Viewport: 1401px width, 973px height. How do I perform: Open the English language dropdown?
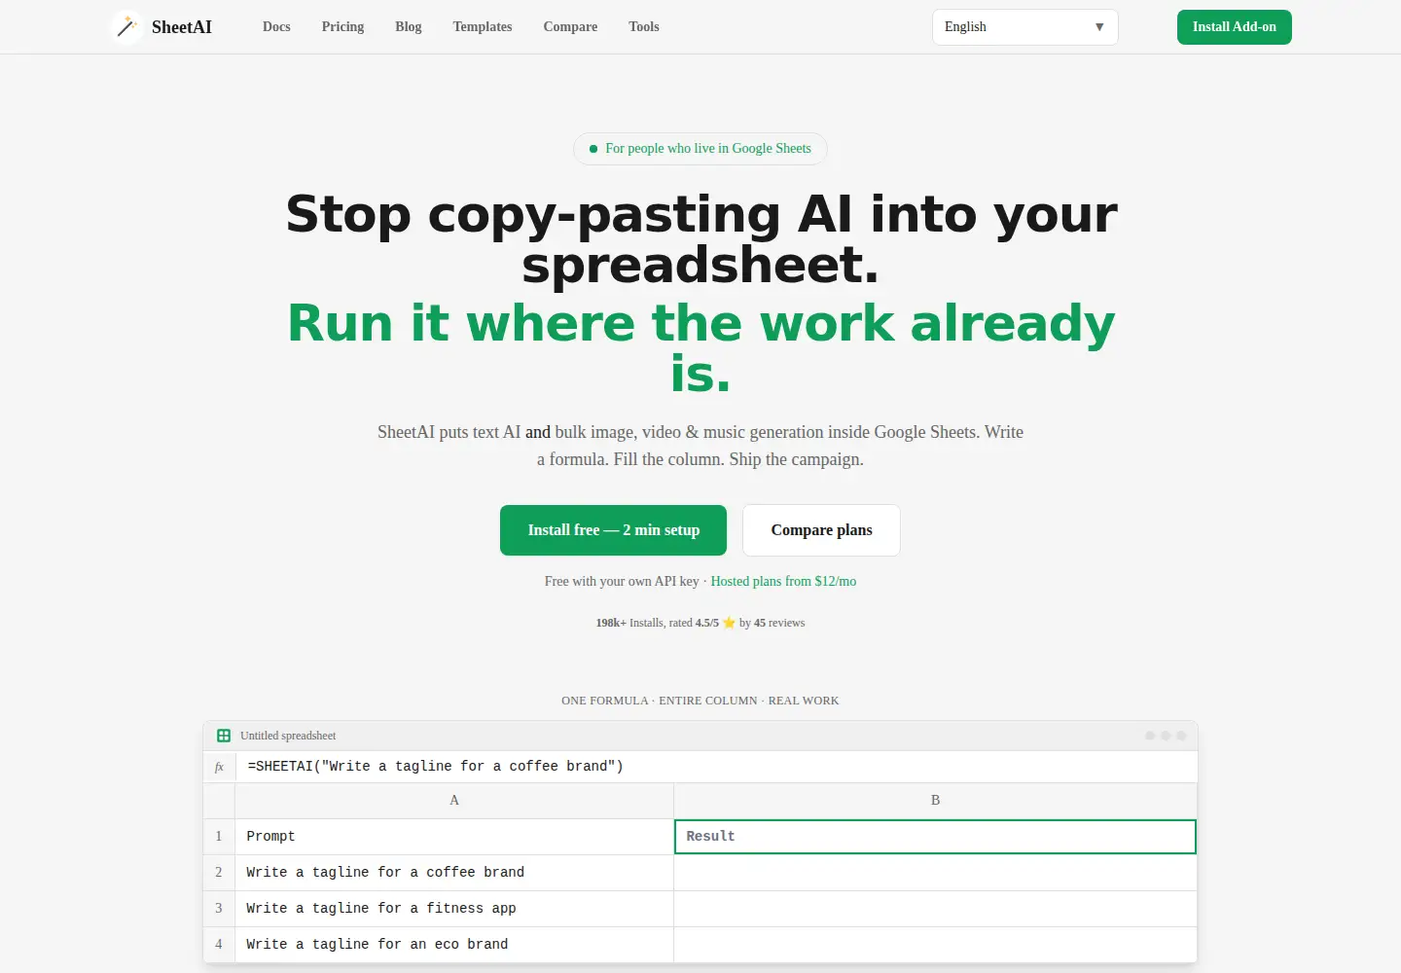point(1024,27)
